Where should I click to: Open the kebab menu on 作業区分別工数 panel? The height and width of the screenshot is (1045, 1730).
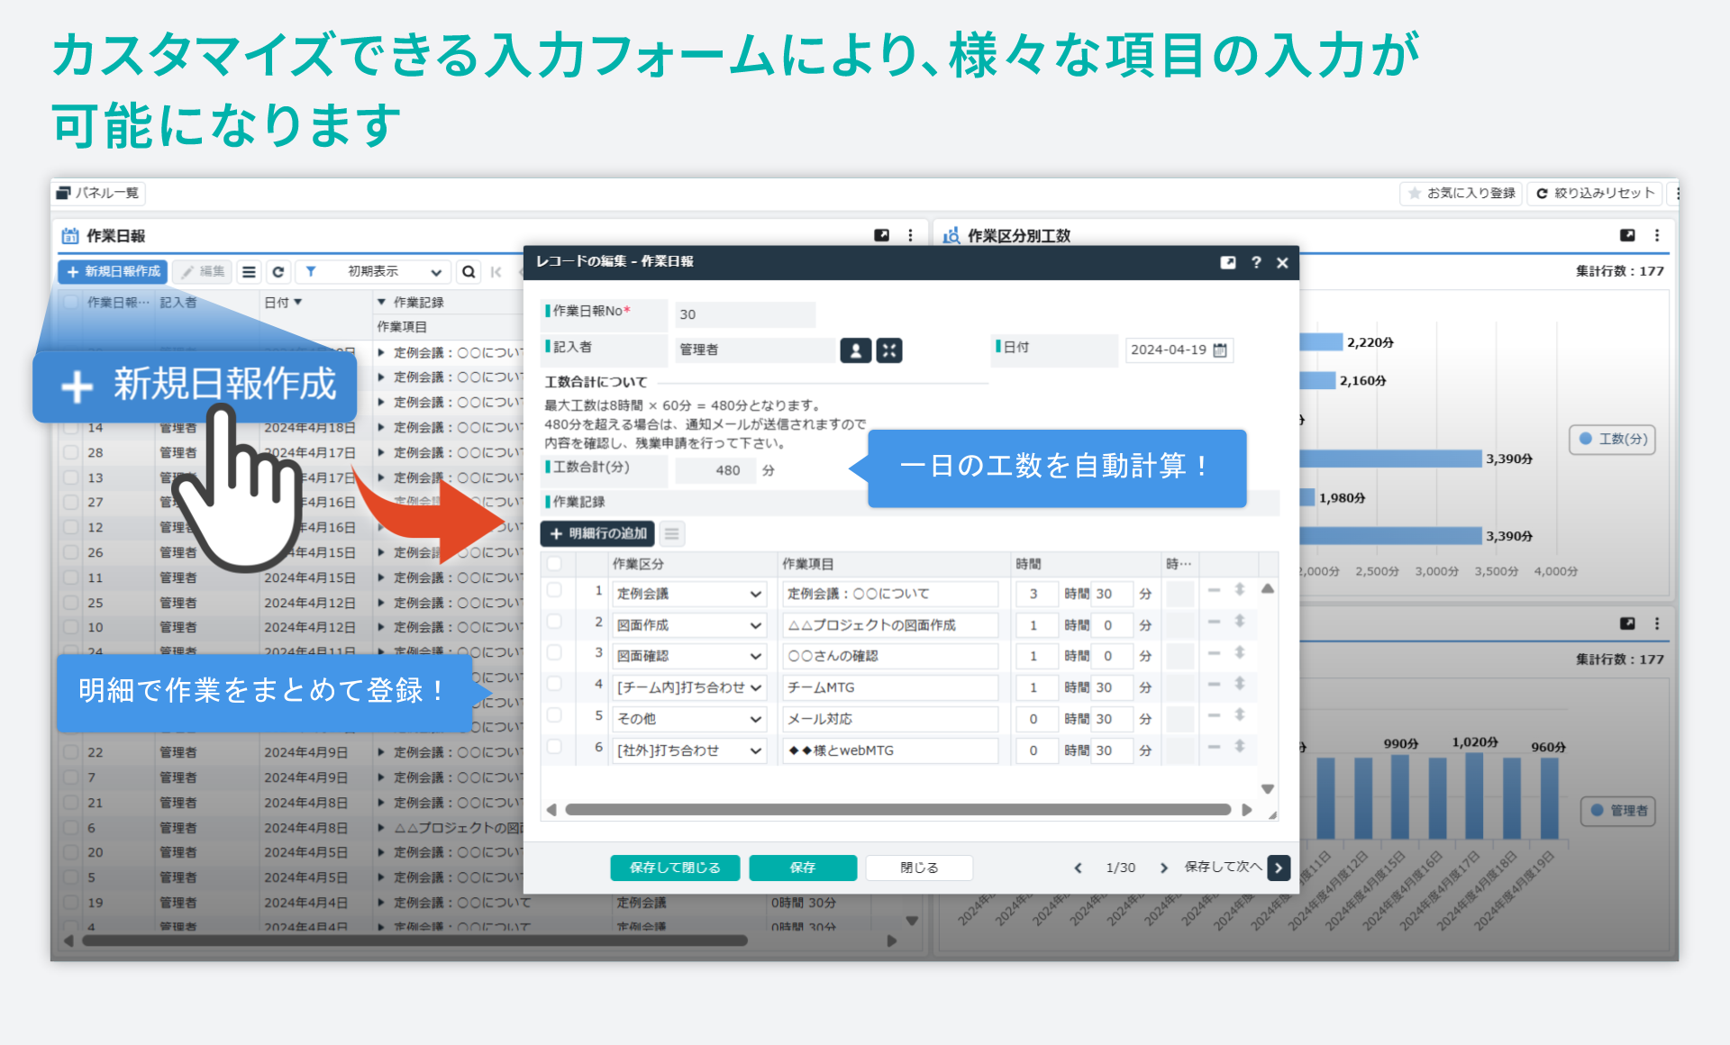coord(1656,235)
